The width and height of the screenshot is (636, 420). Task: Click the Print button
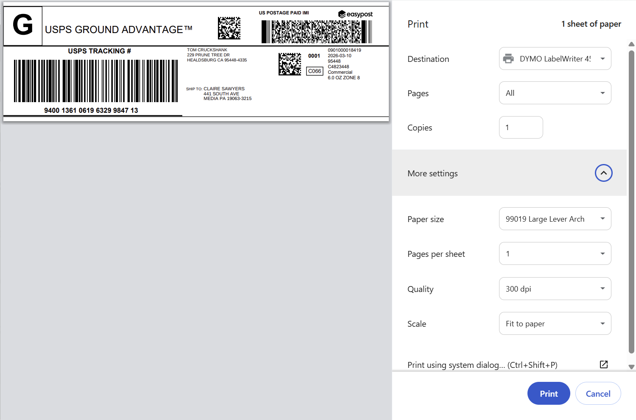[549, 393]
